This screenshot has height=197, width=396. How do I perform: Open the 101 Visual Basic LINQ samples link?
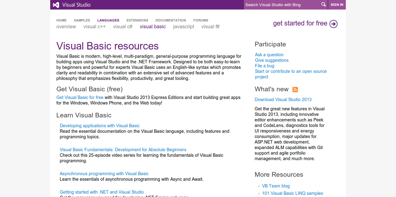[x=293, y=193]
